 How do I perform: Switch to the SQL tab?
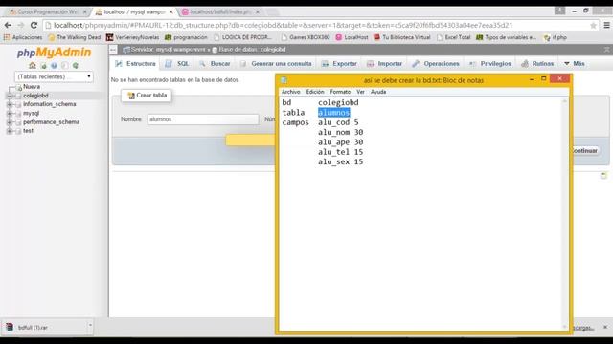tap(176, 64)
